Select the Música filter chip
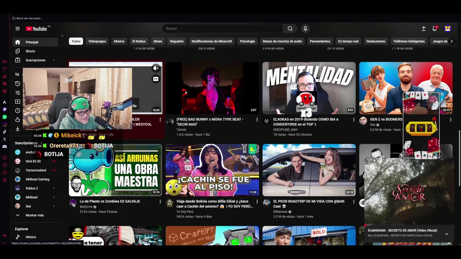Image resolution: width=461 pixels, height=259 pixels. click(x=119, y=41)
